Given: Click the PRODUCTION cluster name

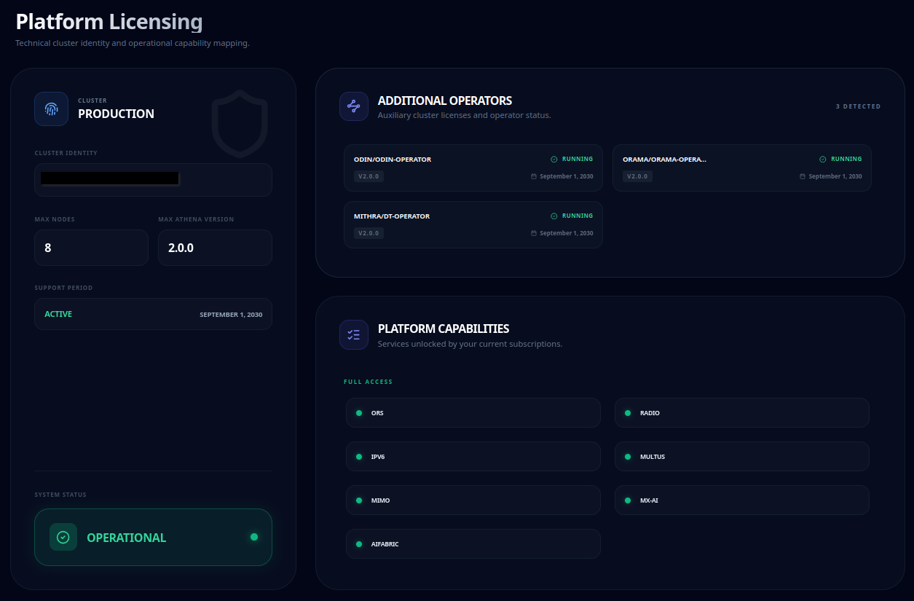Looking at the screenshot, I should (116, 114).
